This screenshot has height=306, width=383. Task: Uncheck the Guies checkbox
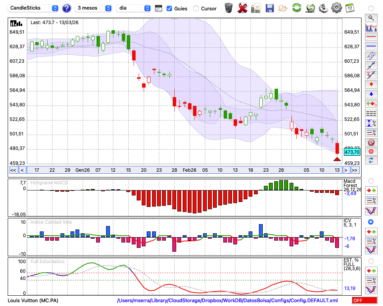click(x=169, y=8)
